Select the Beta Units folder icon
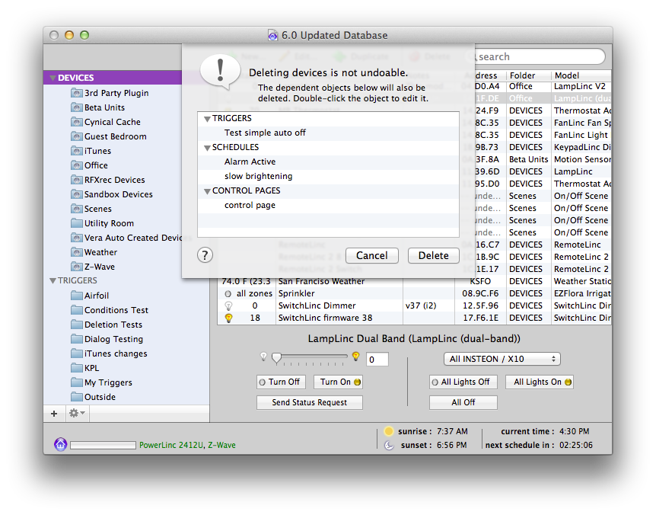Screen dimensions: 656x515 point(77,107)
